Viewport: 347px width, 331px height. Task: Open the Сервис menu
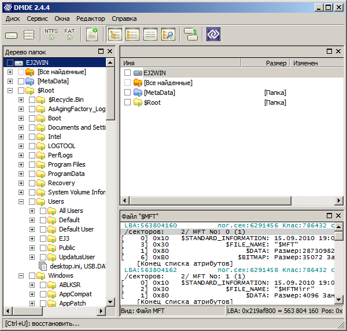point(37,19)
